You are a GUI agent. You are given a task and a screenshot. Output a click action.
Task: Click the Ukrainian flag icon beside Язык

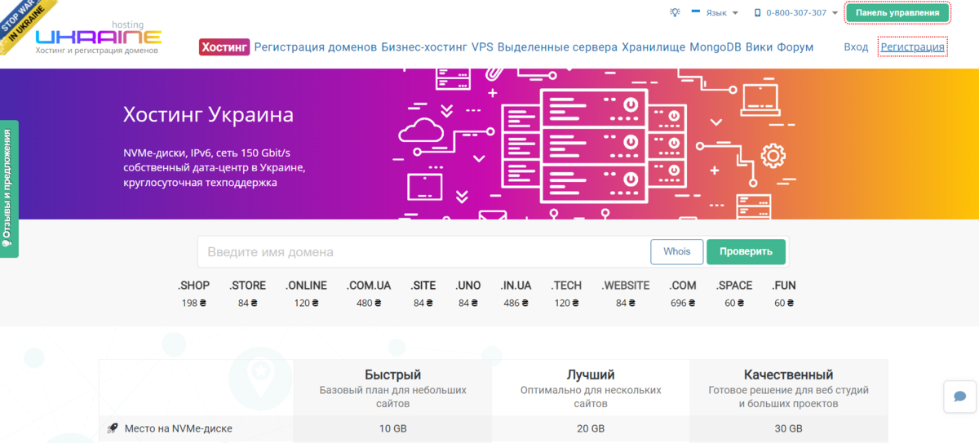[x=697, y=12]
